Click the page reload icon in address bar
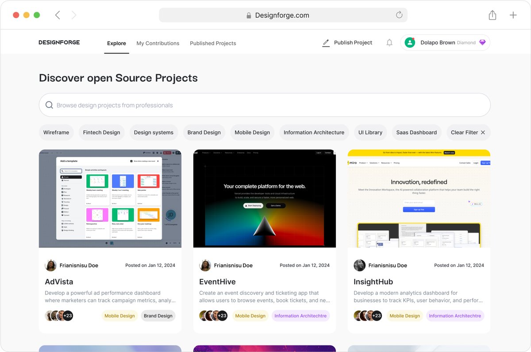The image size is (531, 352). (x=399, y=15)
